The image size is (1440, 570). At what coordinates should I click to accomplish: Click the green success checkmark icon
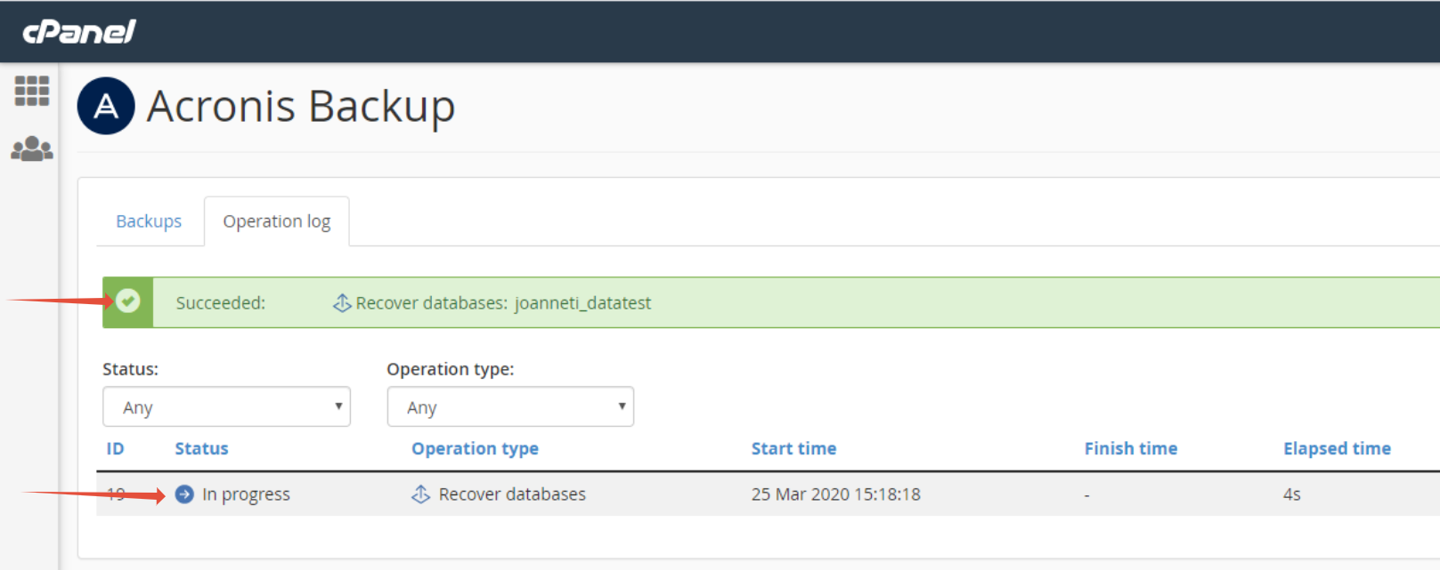coord(128,301)
